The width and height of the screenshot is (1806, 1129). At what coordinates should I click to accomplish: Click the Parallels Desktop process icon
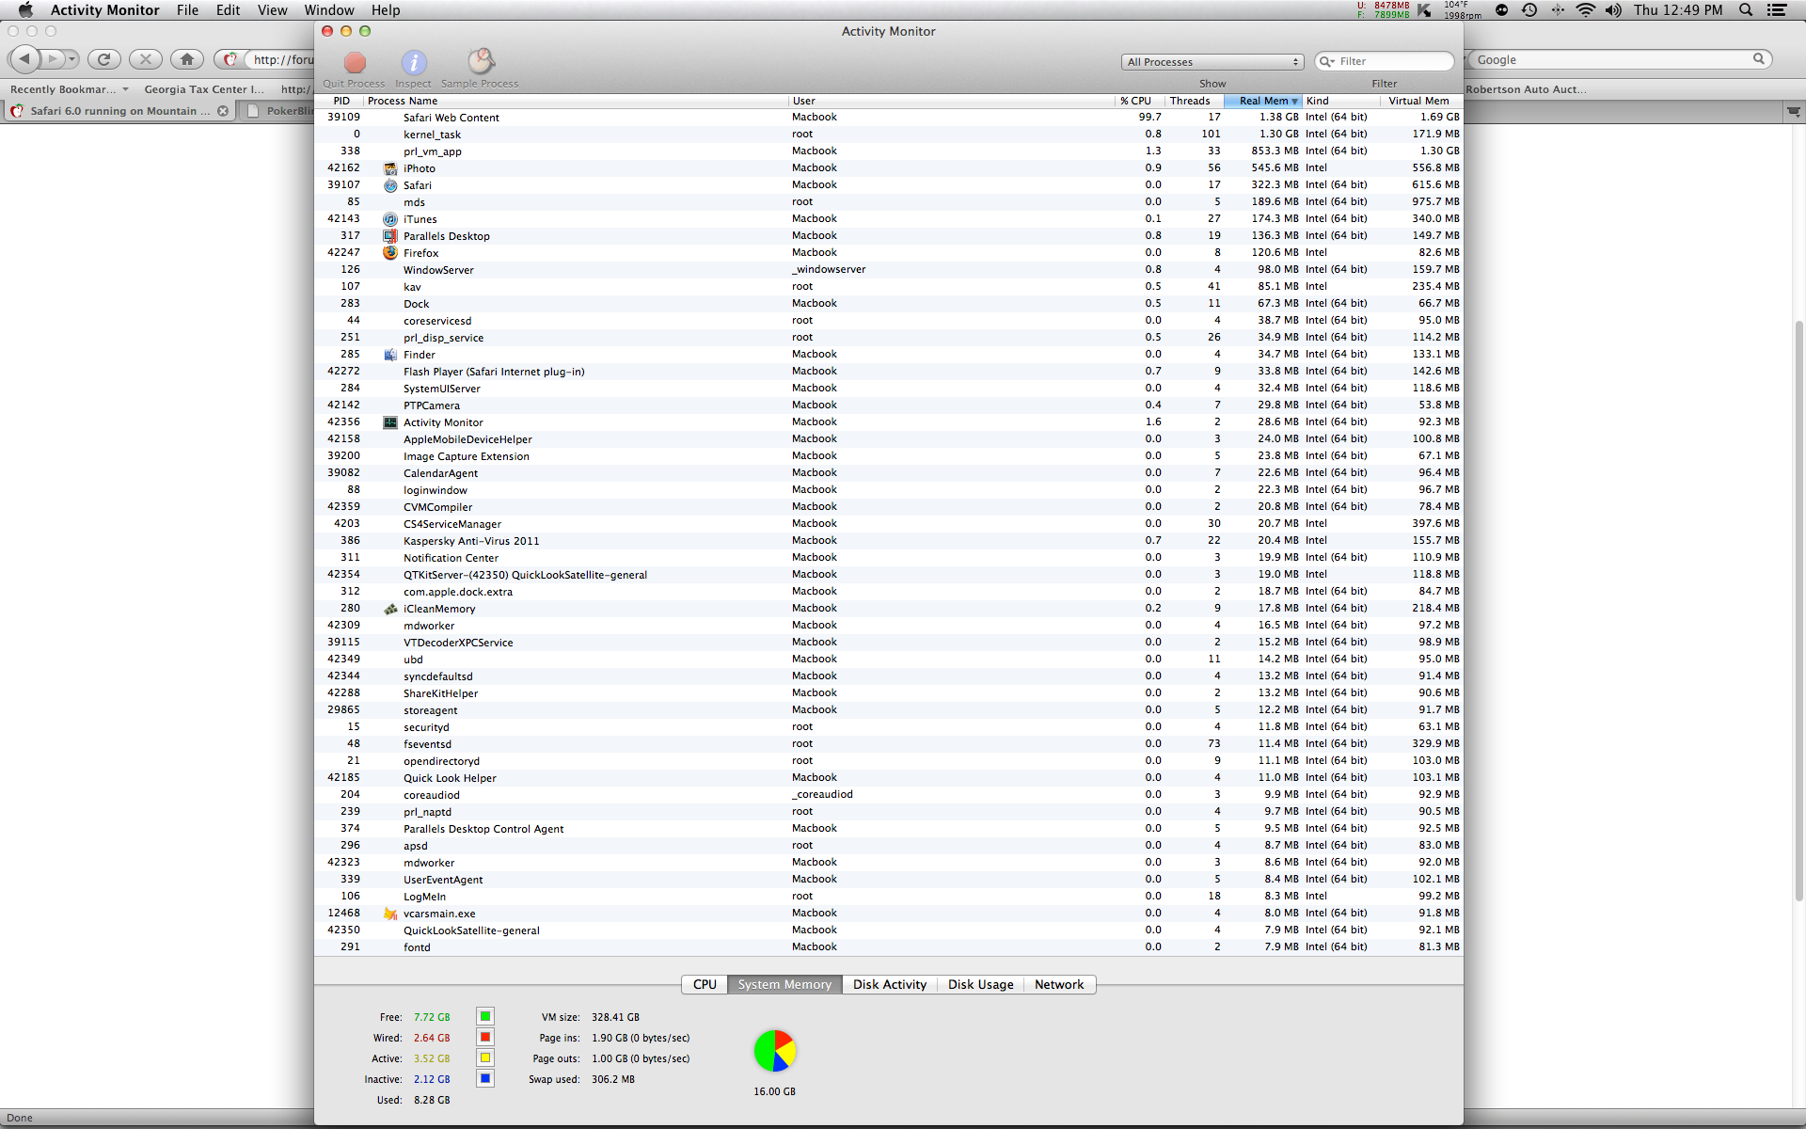tap(390, 236)
